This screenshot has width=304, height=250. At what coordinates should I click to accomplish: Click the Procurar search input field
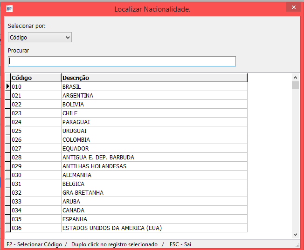pos(122,61)
